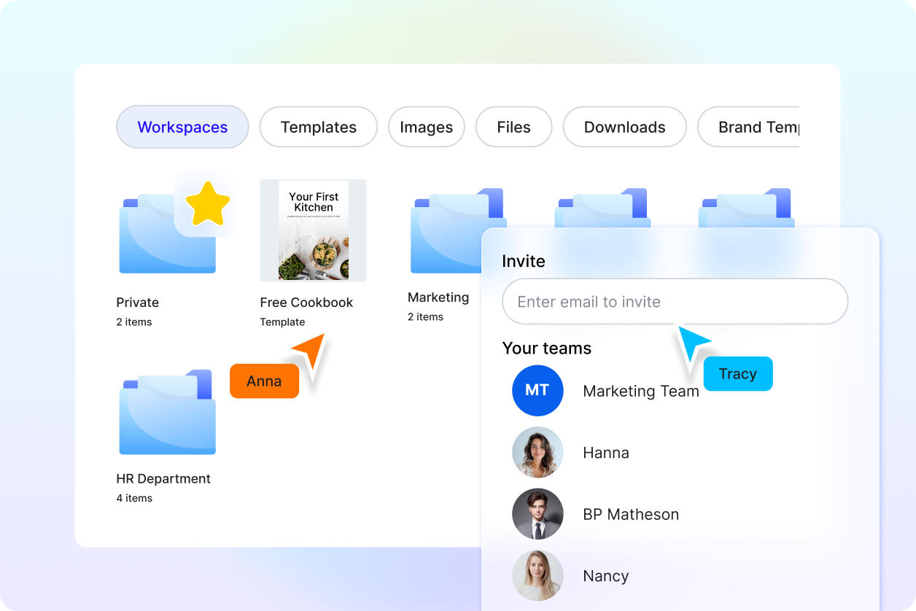Select the Workspaces tab
The height and width of the screenshot is (611, 916).
pyautogui.click(x=182, y=127)
